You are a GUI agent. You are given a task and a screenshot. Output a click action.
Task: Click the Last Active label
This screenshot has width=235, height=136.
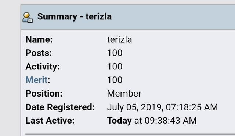click(x=50, y=121)
